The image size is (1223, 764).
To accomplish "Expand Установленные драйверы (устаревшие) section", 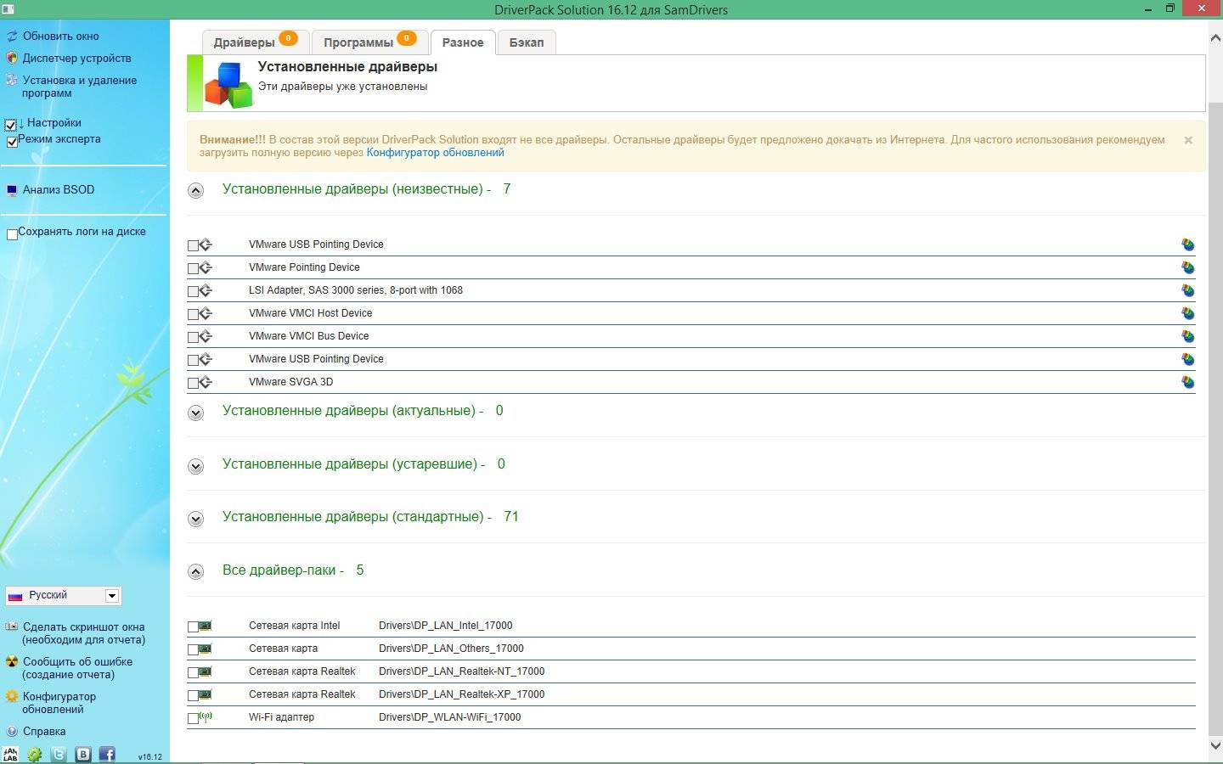I will point(195,466).
